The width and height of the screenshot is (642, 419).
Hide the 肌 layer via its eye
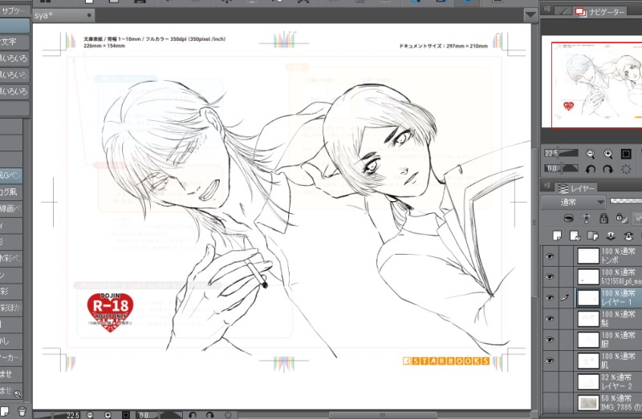point(550,361)
